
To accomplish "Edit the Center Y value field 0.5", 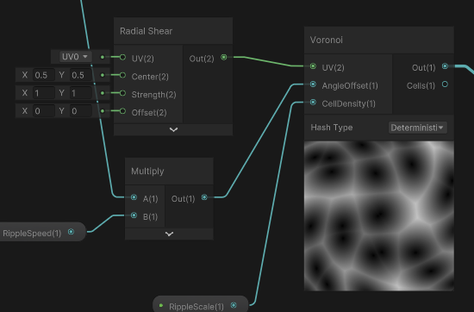I will tap(81, 75).
